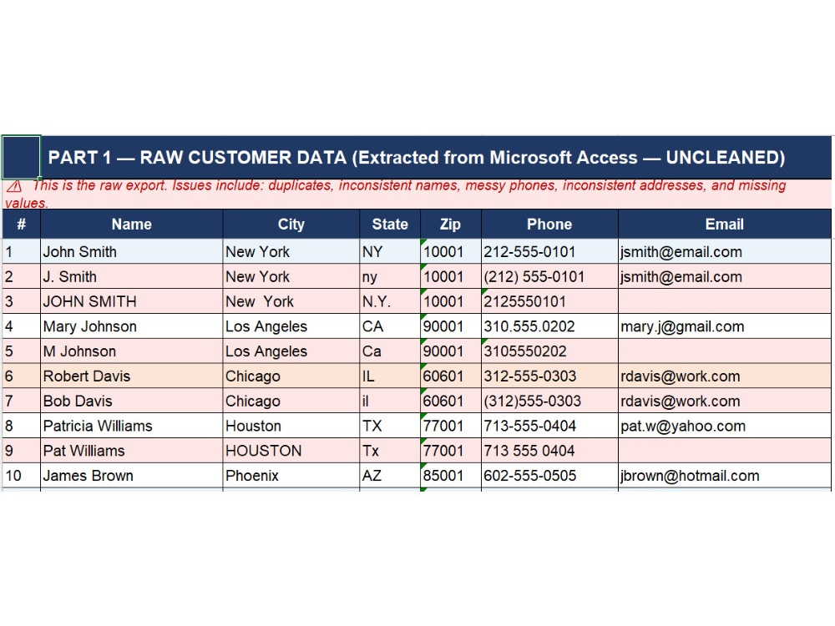
Task: Select the Name column header
Action: (132, 224)
